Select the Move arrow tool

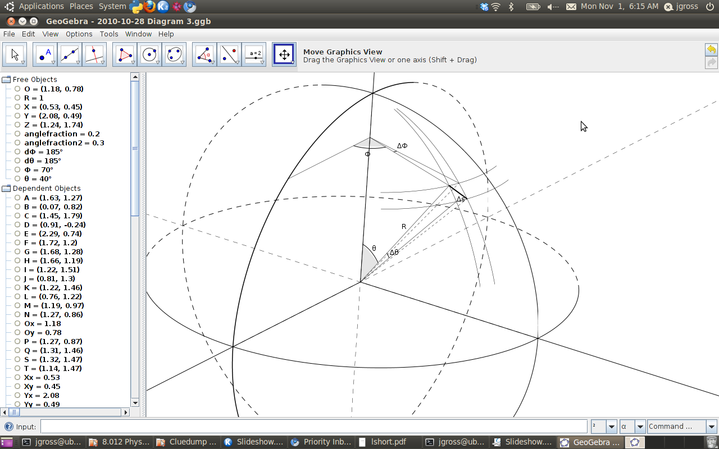point(15,54)
